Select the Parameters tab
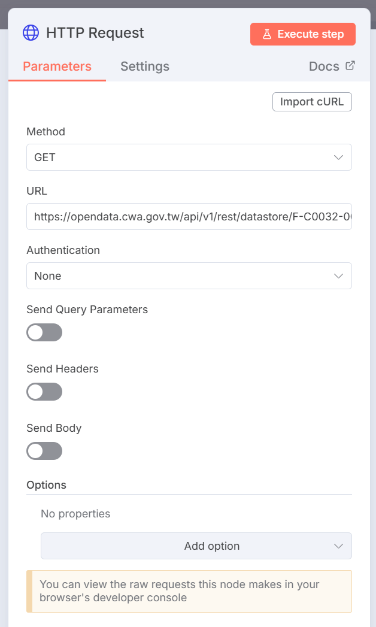 [57, 66]
